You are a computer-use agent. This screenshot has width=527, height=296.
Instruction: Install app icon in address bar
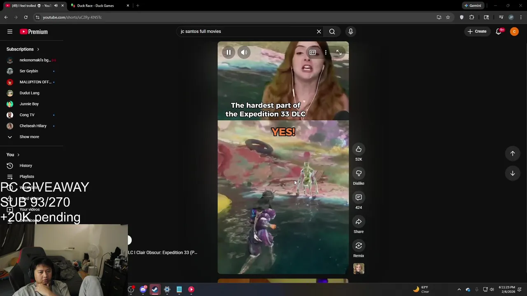coord(439,17)
